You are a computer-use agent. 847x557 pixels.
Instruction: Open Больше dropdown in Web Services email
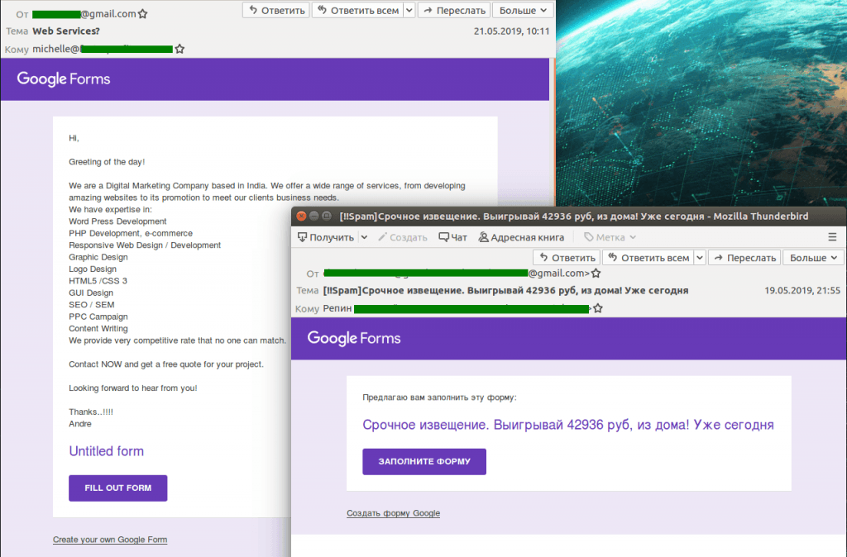point(523,11)
